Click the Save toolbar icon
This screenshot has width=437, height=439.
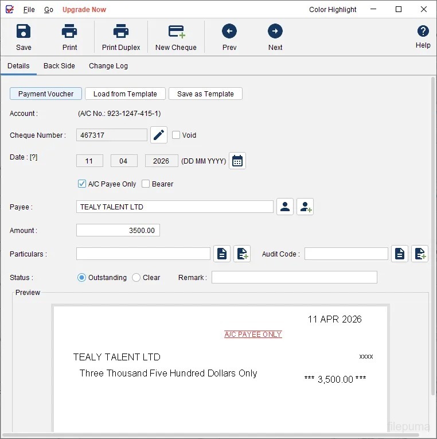pyautogui.click(x=24, y=37)
